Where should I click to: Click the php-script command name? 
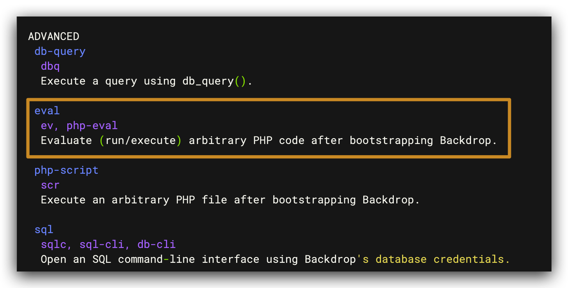tap(66, 170)
